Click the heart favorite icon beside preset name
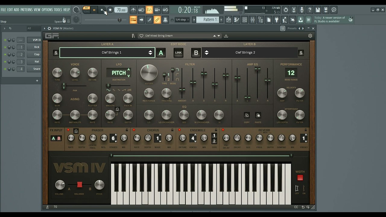The height and width of the screenshot is (217, 386). tap(141, 36)
